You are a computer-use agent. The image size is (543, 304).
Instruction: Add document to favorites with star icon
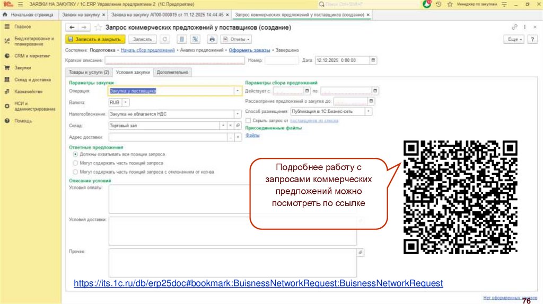coord(98,28)
